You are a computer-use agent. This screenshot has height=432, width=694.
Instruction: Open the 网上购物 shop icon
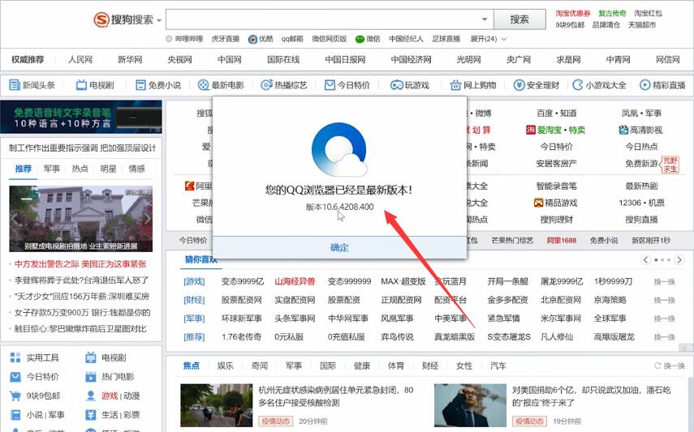(x=455, y=85)
